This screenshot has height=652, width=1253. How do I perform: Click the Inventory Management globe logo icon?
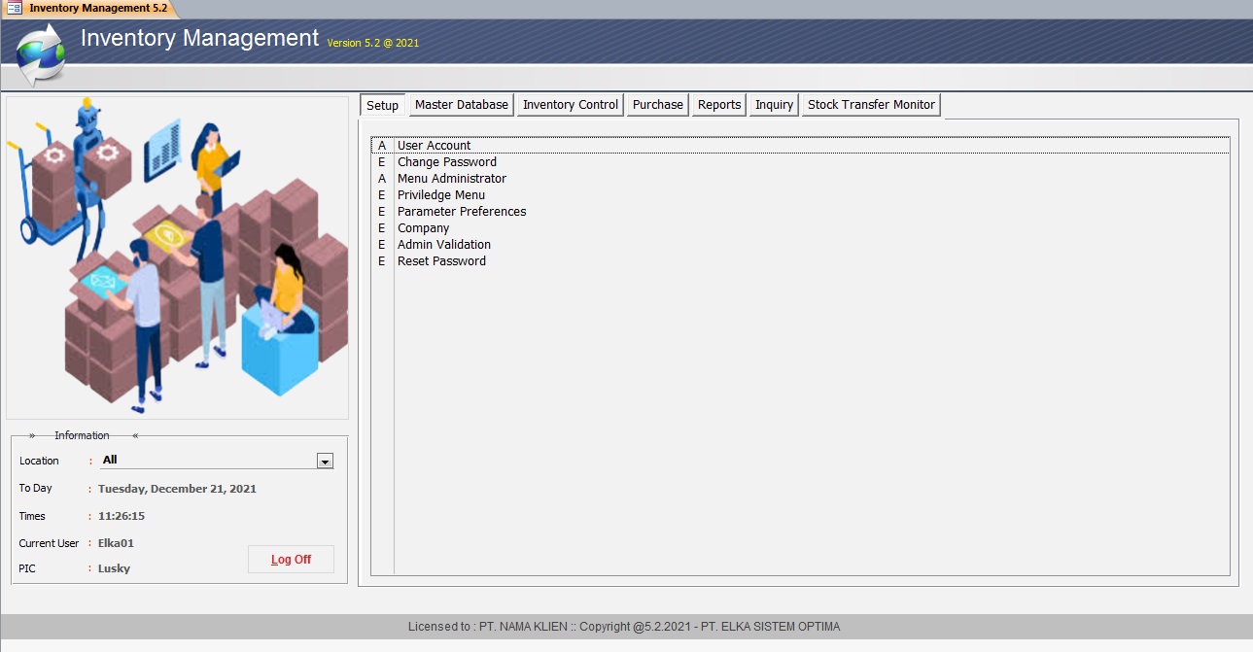41,52
